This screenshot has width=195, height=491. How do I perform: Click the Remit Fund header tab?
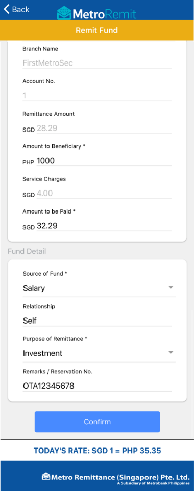97,30
